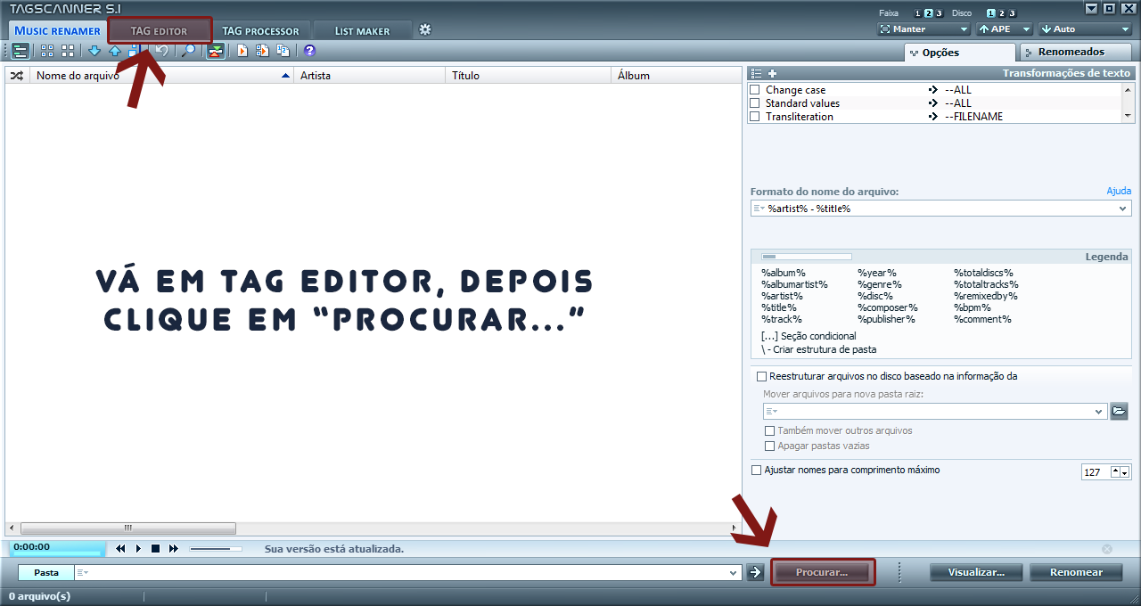Click the numbered pages toolbar icon
Image resolution: width=1141 pixels, height=606 pixels.
point(283,51)
